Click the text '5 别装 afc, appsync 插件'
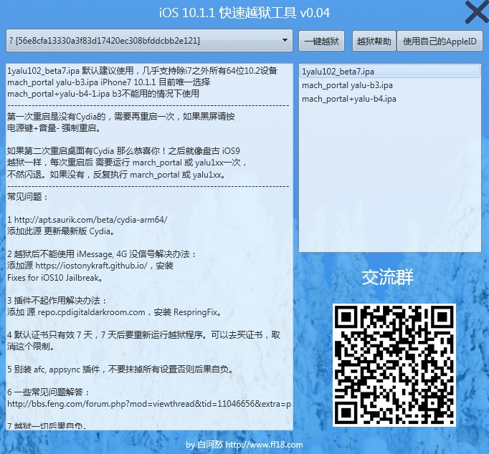This screenshot has width=489, height=454. pyautogui.click(x=54, y=370)
